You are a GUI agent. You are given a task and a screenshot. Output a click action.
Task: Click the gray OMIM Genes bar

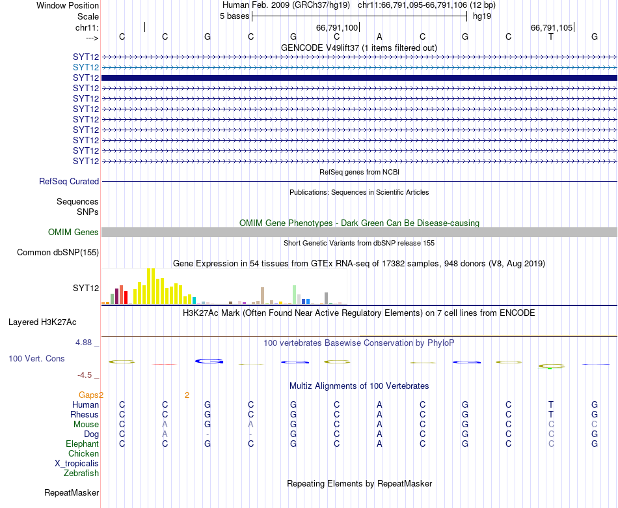(x=359, y=232)
